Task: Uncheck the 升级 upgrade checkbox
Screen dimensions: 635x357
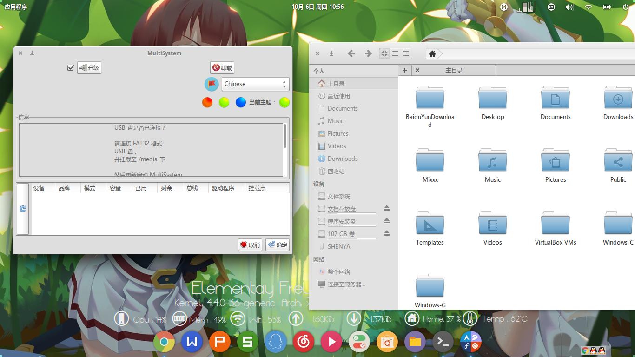Action: click(71, 67)
